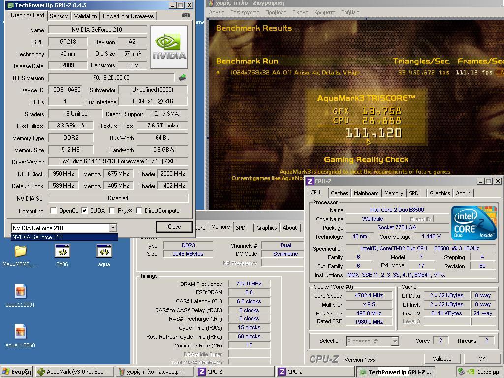504x378 pixels.
Task: Toggle the CUDA checkbox
Action: point(84,211)
